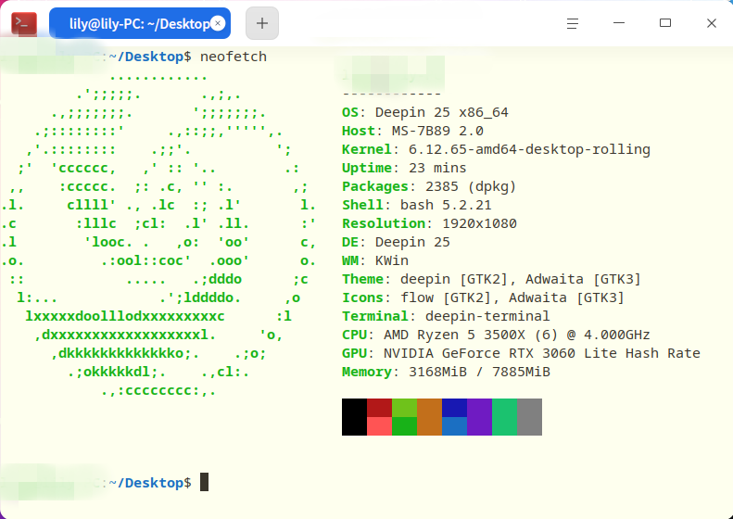Click the Resolution value 1920x1080
This screenshot has width=733, height=519.
479,223
